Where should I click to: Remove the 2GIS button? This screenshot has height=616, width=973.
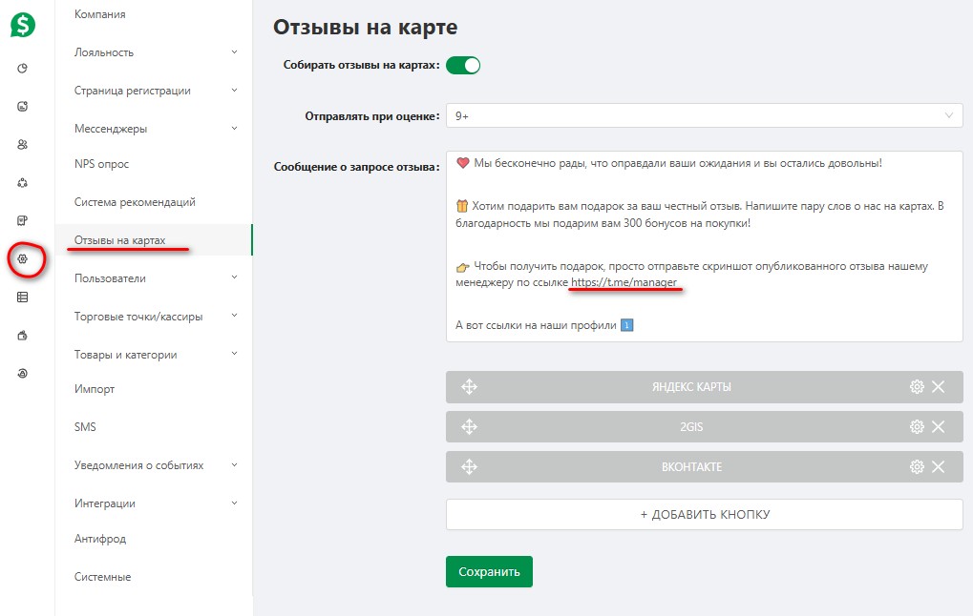pyautogui.click(x=939, y=426)
